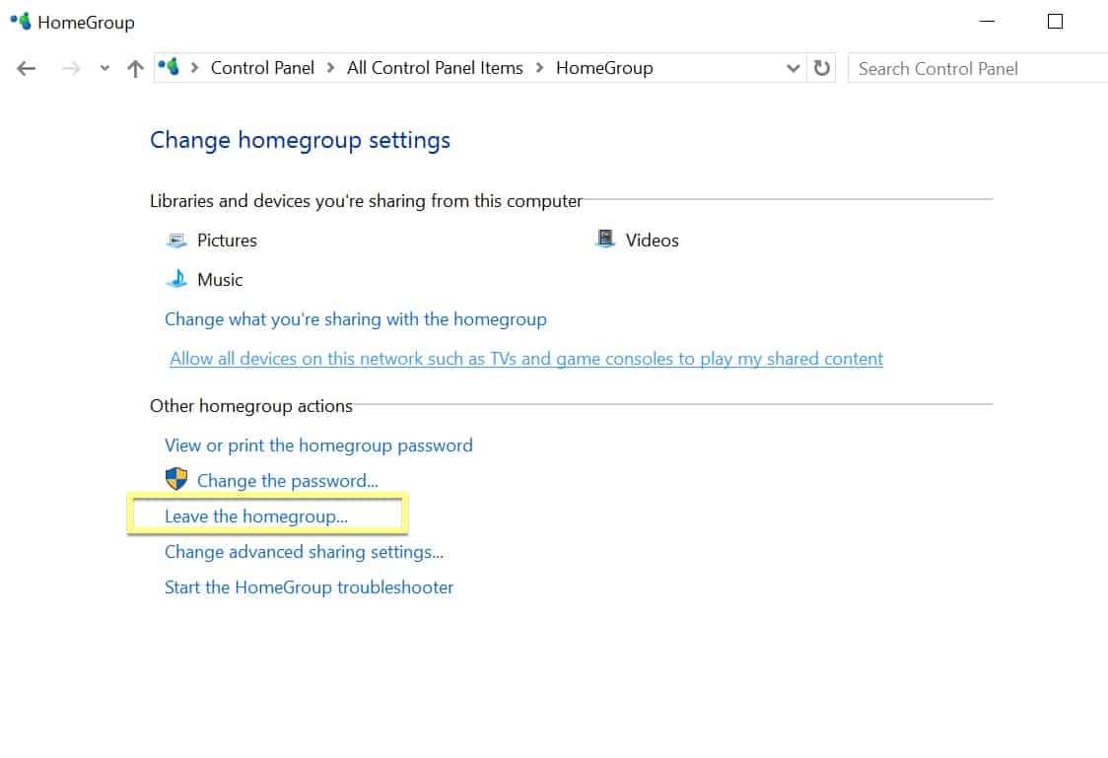Open Change advanced sharing settings

tap(304, 552)
